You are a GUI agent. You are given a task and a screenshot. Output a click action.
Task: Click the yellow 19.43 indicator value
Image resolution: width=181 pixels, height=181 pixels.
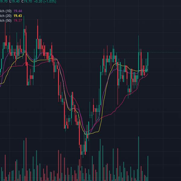pyautogui.click(x=18, y=16)
